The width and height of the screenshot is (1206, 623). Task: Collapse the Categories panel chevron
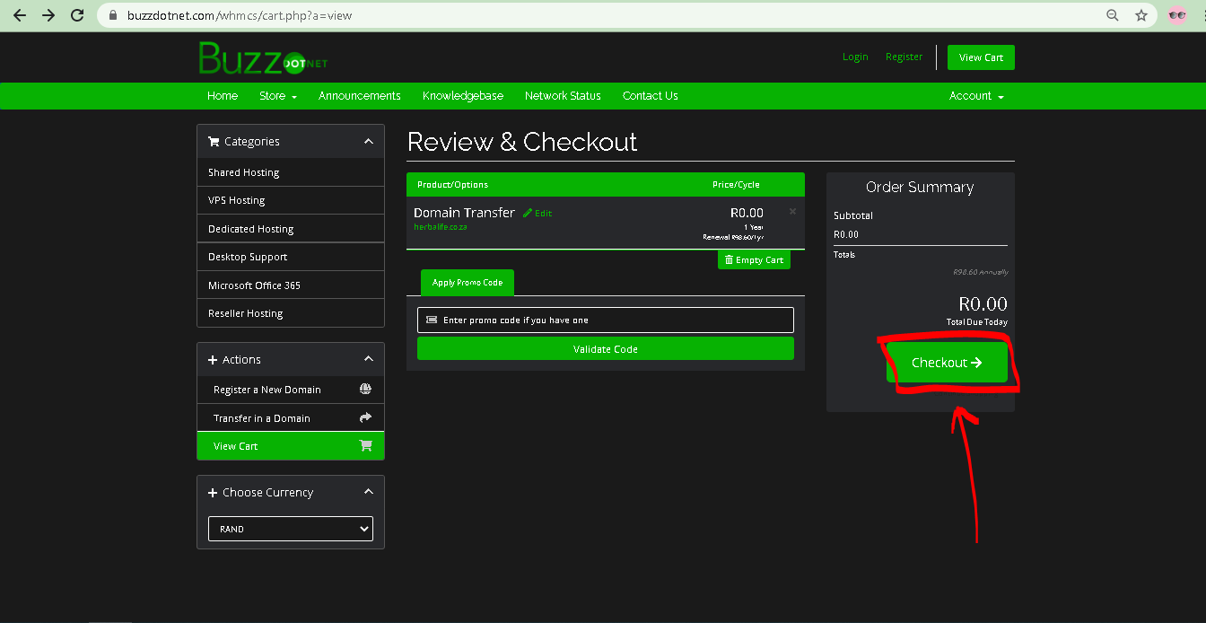pos(368,142)
